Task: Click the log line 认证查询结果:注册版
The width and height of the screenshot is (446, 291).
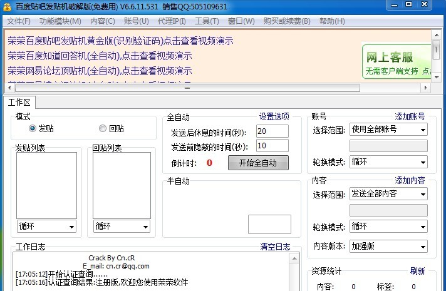Action: 102,282
